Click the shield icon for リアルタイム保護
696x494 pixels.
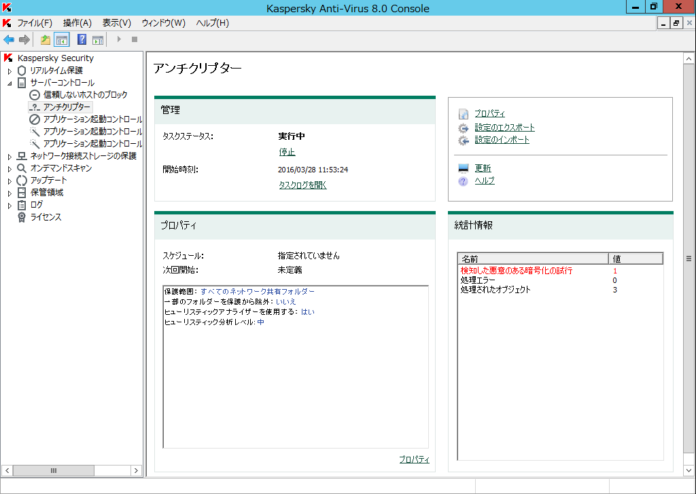click(22, 71)
